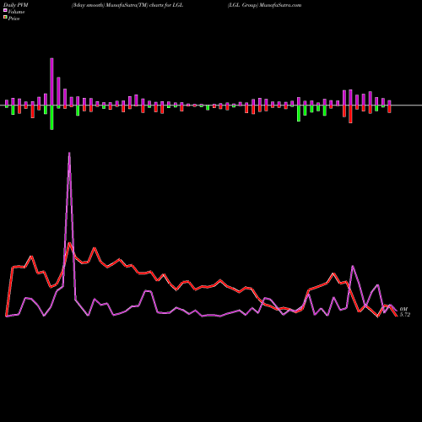422x422 pixels.
Task: Select the 'Price' legend label
Action: click(14, 19)
